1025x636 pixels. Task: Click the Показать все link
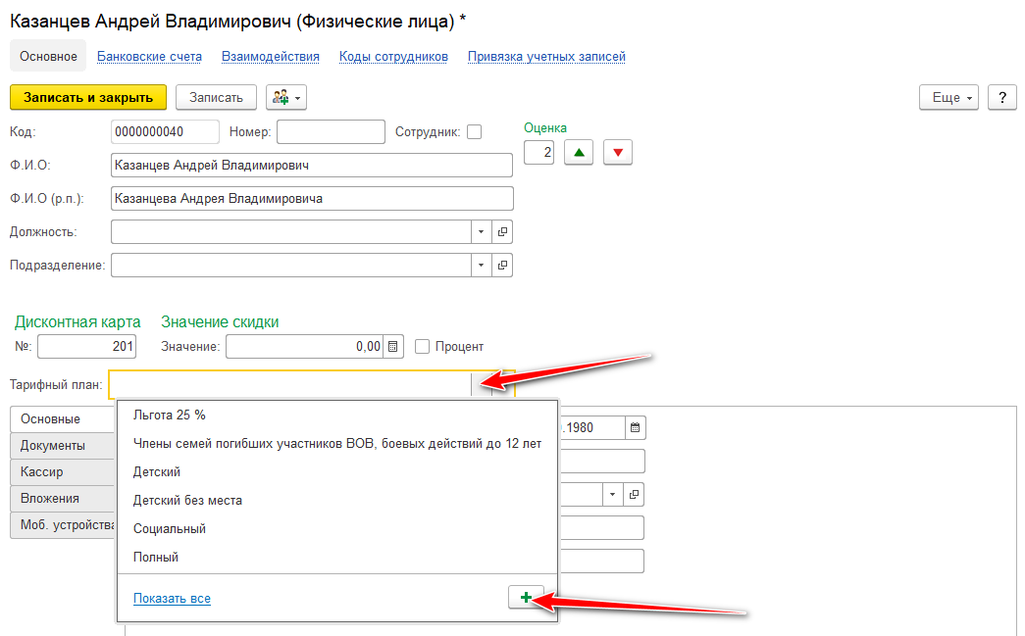click(x=172, y=599)
